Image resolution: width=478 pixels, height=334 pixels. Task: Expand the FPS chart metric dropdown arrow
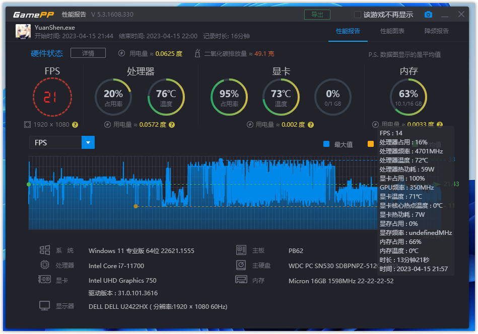(x=88, y=142)
